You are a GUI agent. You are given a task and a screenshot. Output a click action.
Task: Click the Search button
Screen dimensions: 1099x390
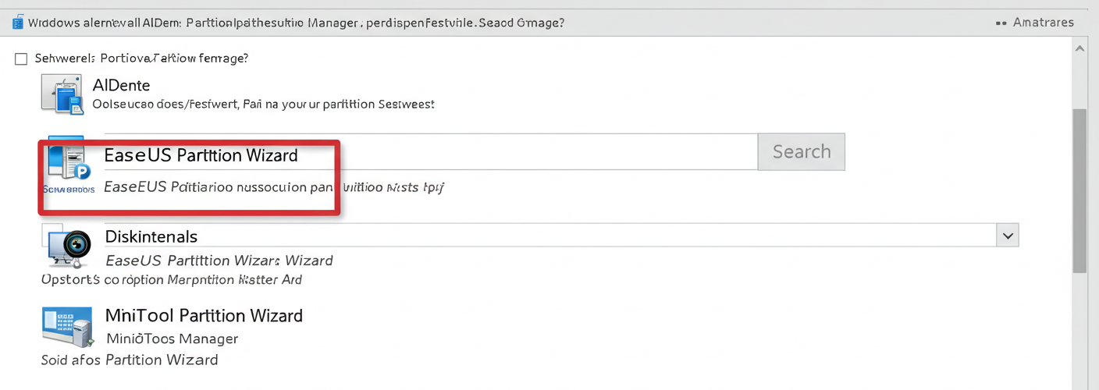(802, 151)
